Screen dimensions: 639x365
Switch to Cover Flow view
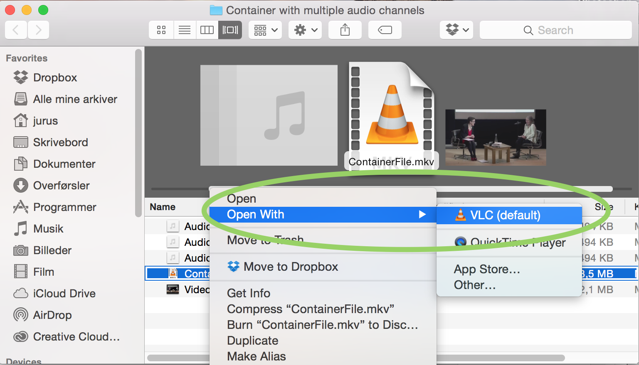230,30
